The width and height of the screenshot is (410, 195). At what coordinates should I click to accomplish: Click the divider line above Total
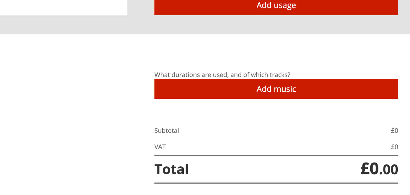coord(276,155)
